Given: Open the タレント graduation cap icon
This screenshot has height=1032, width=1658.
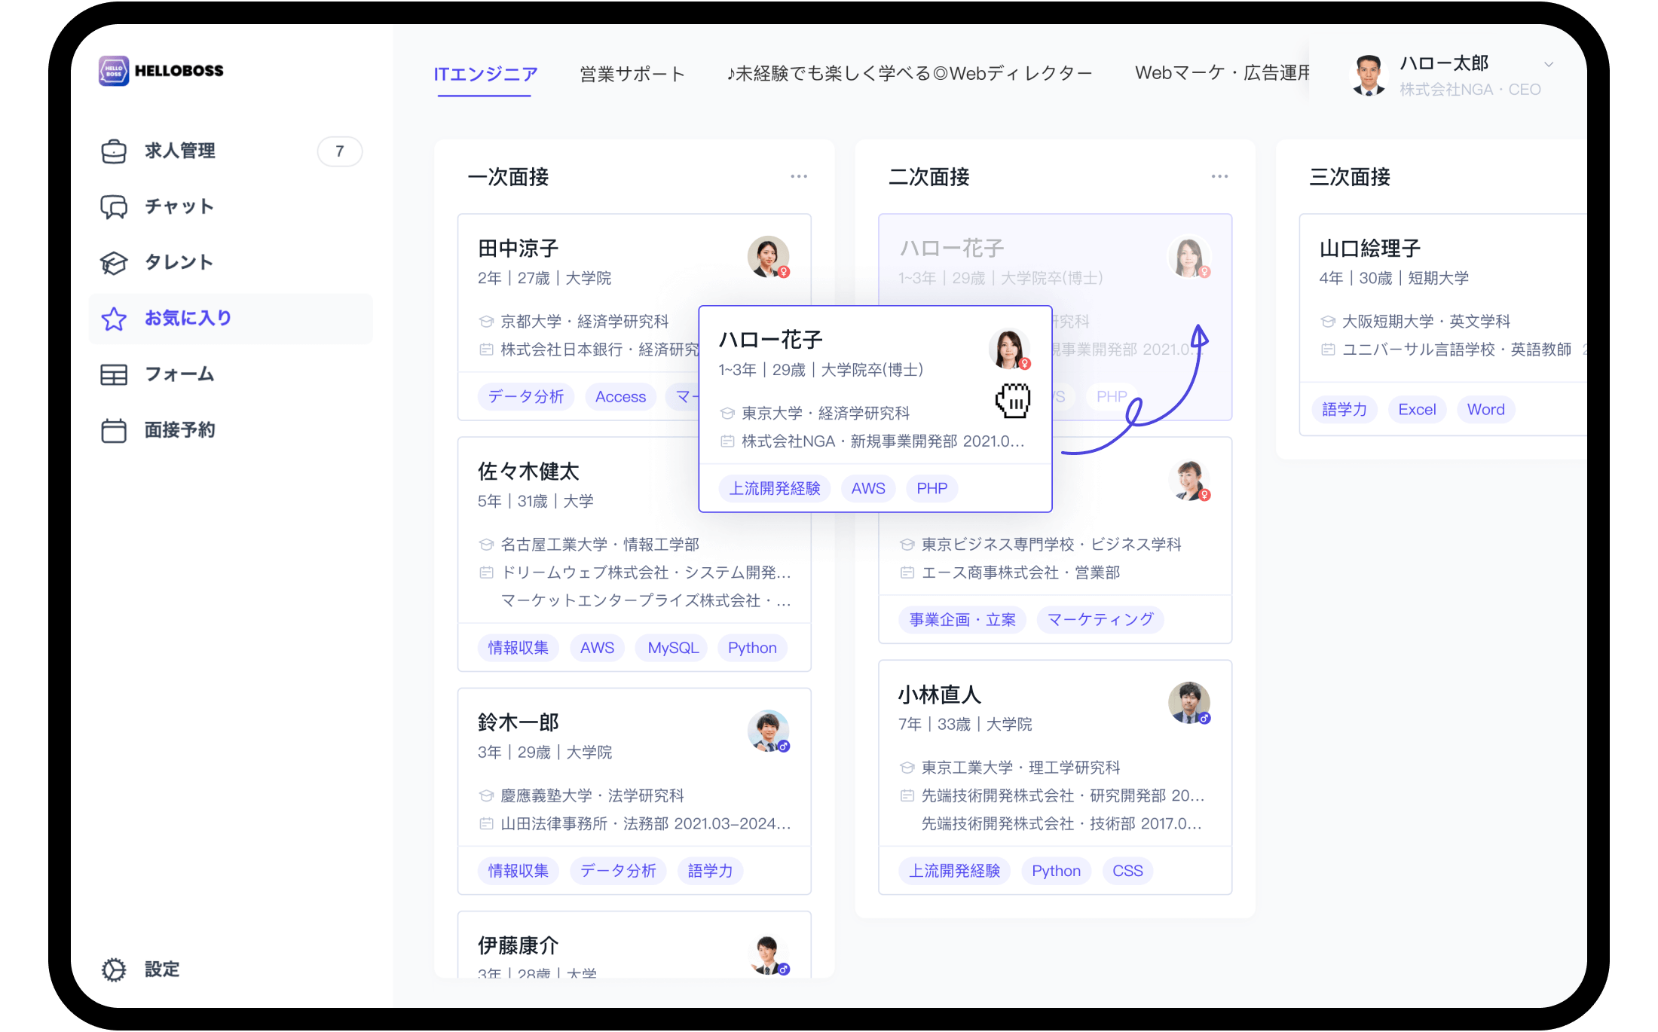Looking at the screenshot, I should point(114,263).
